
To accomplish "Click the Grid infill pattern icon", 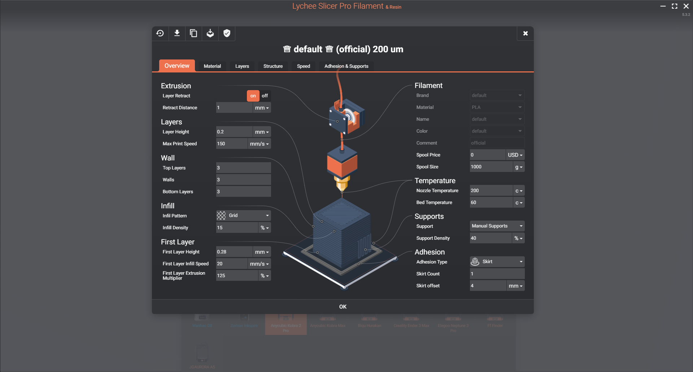I will pos(221,215).
